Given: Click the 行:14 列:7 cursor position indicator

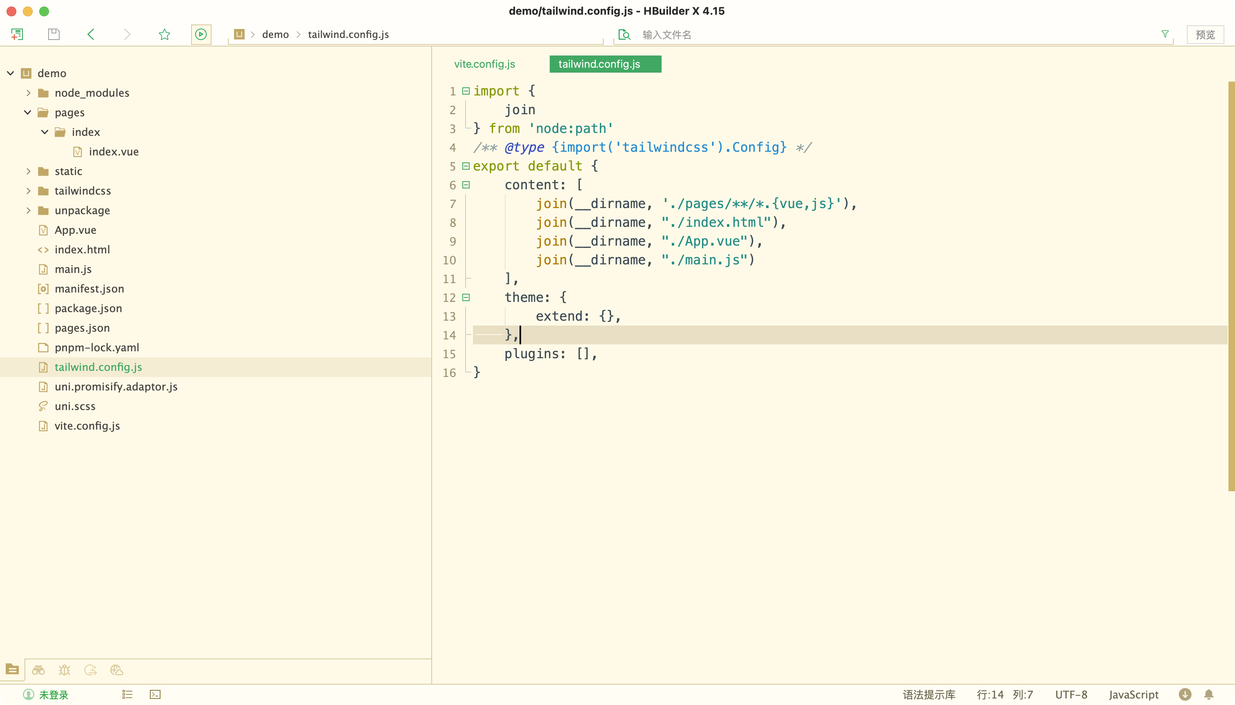Looking at the screenshot, I should click(x=1005, y=695).
